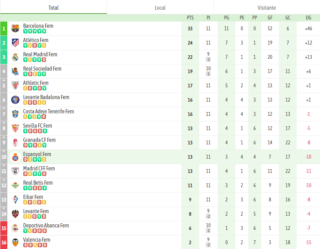This screenshot has height=249, width=320.
Task: Open the Deportivo Abanca Fem link
Action: pos(46,225)
